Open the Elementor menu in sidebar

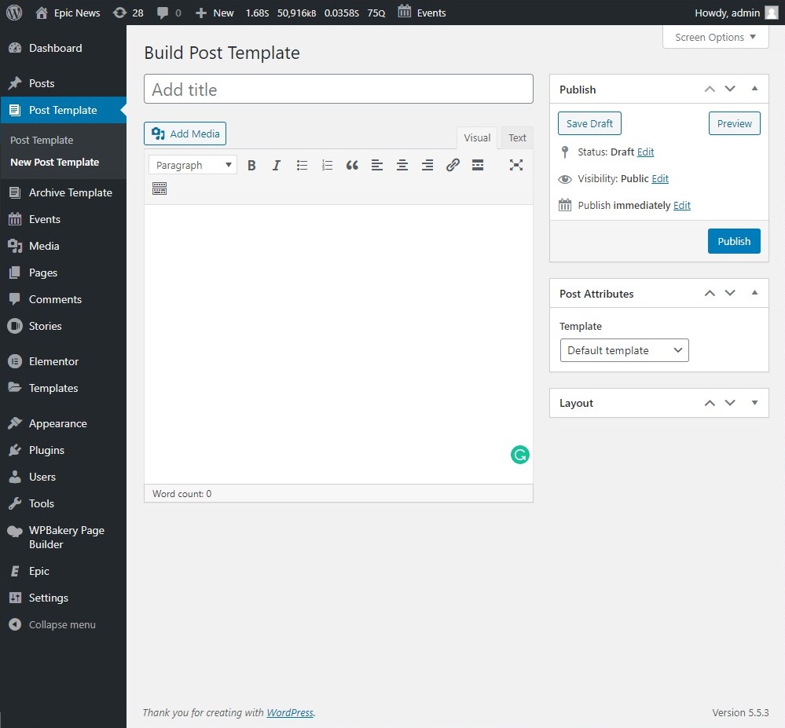tap(53, 361)
